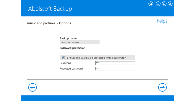Click the Abelssoft Backup title text
Viewport: 195px width, 101px height.
coord(50,9)
